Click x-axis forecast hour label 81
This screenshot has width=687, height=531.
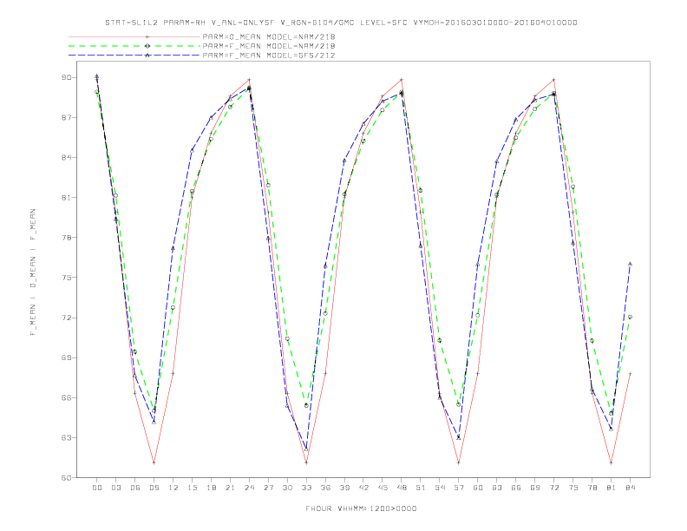612,488
